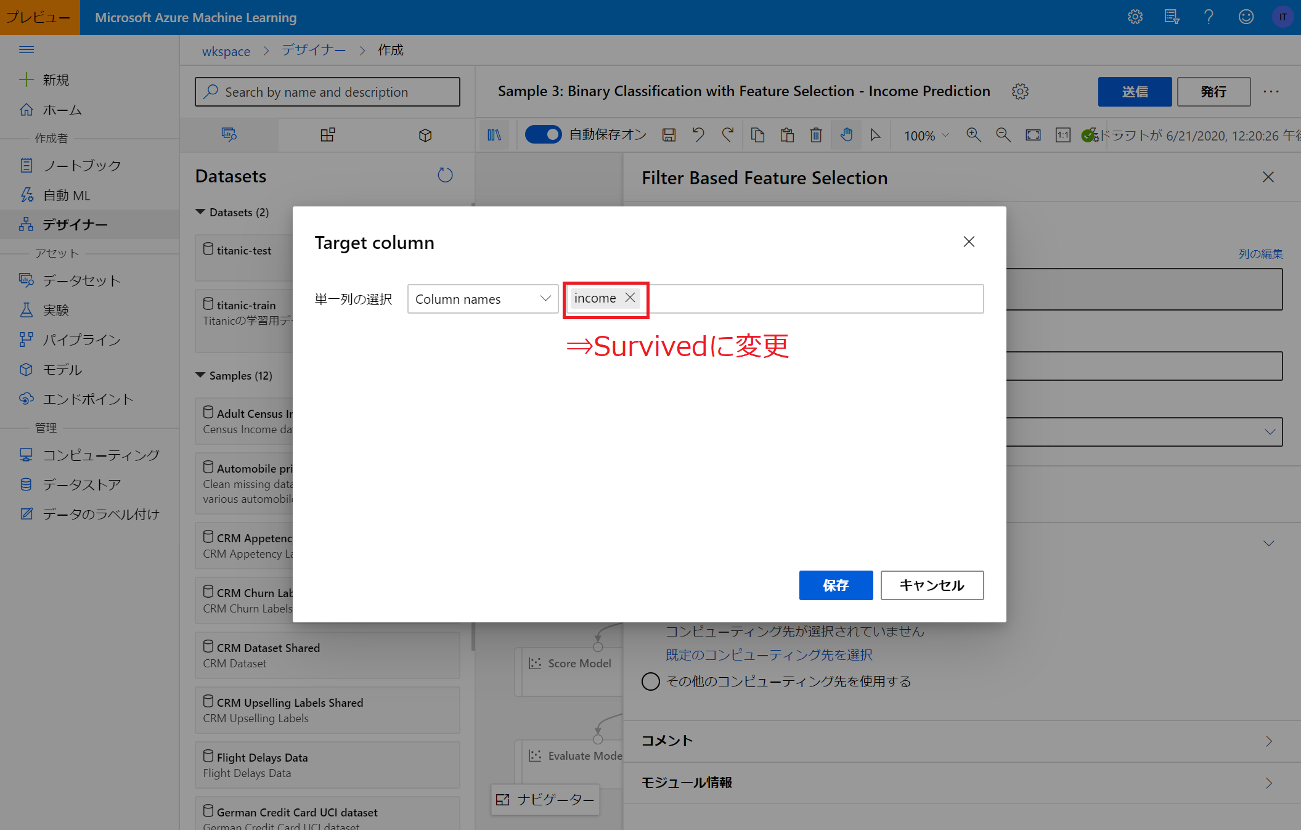Image resolution: width=1301 pixels, height=830 pixels.
Task: Select その他のコンピューティング先を使用する radio button
Action: (x=651, y=681)
